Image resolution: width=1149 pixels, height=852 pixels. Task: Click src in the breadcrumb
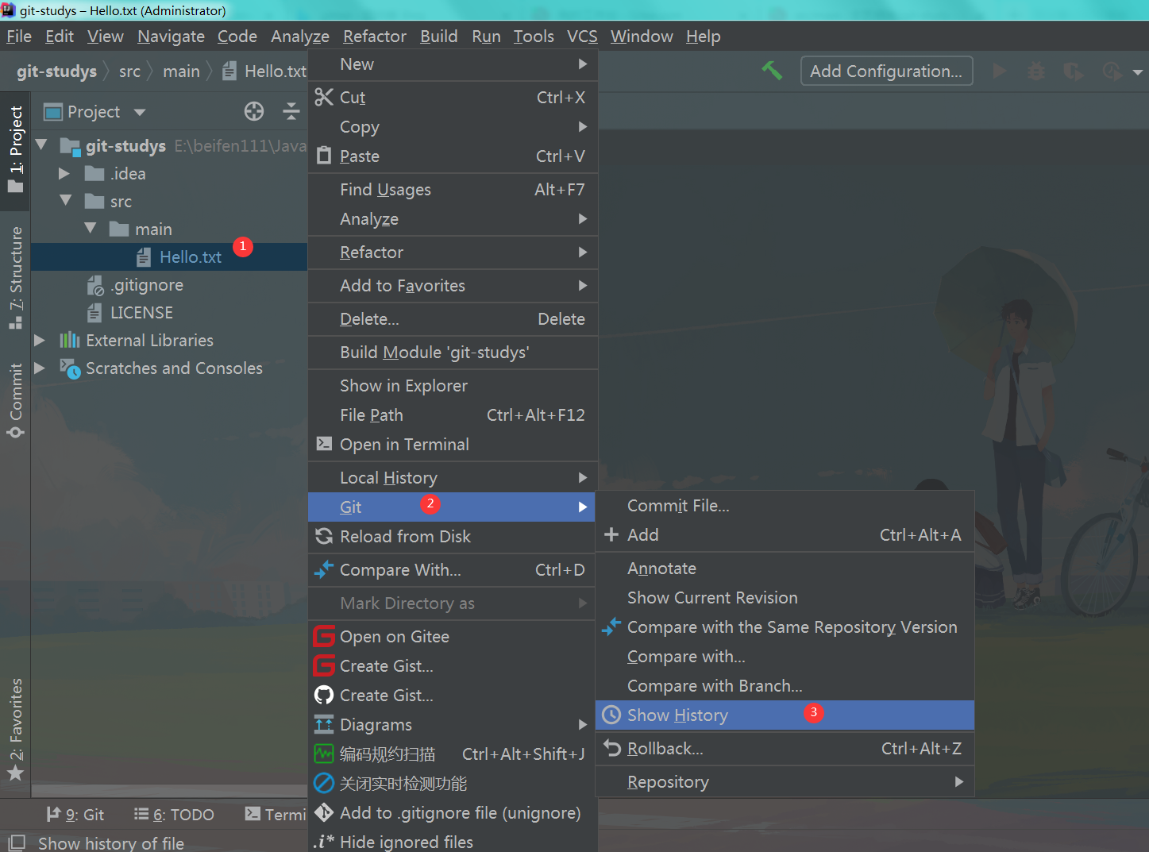tap(129, 71)
